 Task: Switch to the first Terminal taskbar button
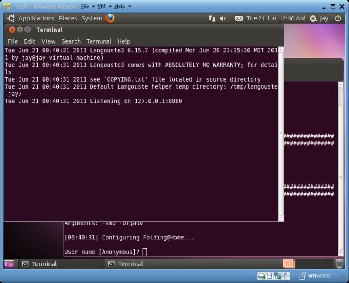tap(61, 264)
